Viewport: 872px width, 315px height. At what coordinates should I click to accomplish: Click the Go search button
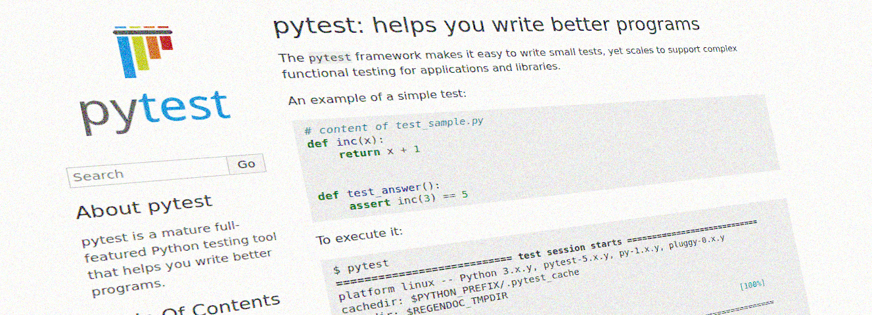coord(246,164)
